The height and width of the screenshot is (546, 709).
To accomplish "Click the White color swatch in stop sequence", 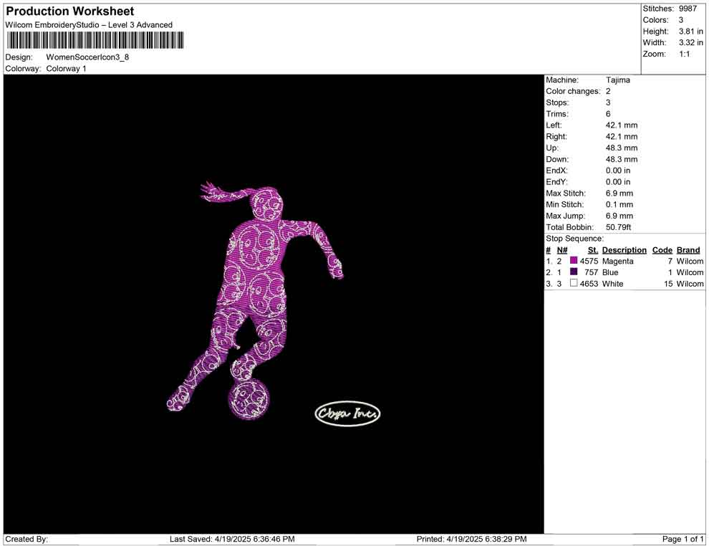I will click(x=574, y=283).
